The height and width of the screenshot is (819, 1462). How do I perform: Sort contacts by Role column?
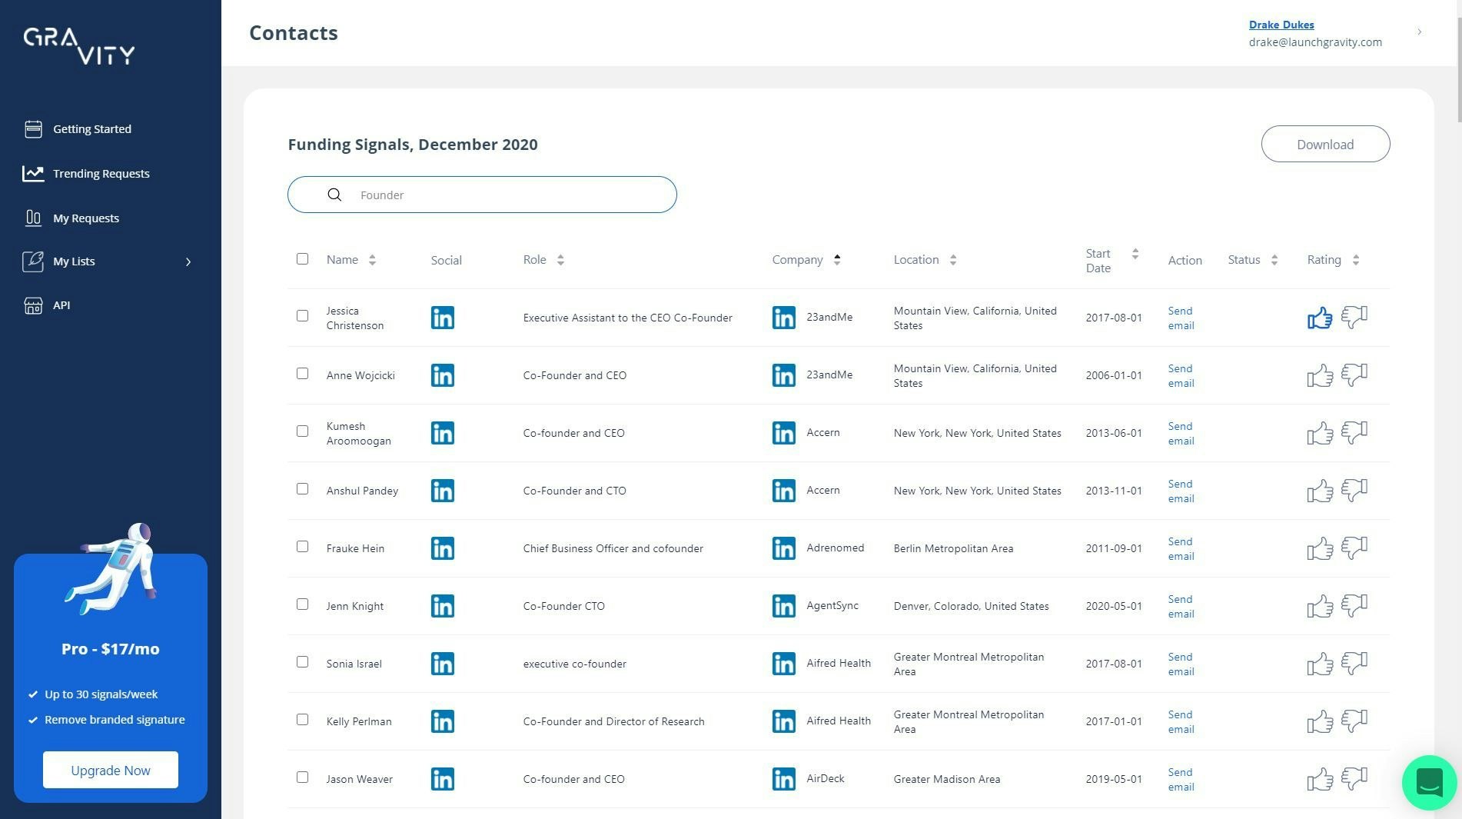(x=560, y=260)
